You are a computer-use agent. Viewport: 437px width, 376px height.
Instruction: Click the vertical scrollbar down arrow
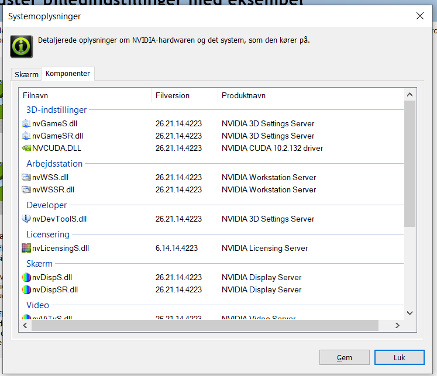click(410, 313)
